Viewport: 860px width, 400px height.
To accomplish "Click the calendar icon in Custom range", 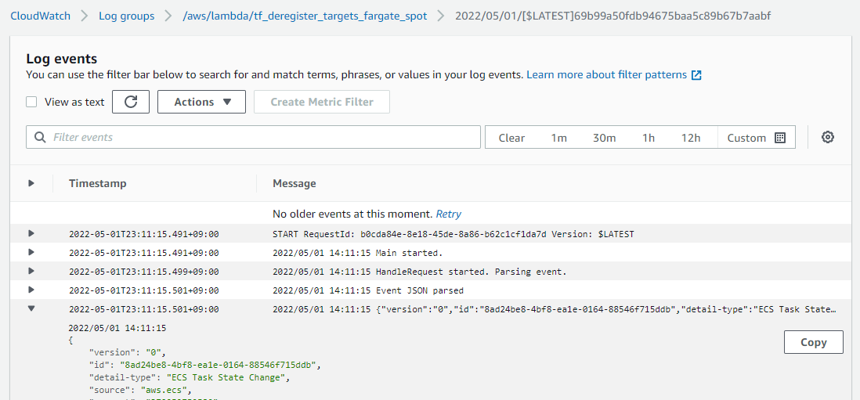I will [x=780, y=138].
